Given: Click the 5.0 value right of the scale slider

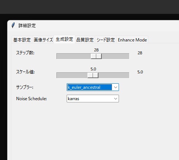Looking at the screenshot, I should pos(140,72).
